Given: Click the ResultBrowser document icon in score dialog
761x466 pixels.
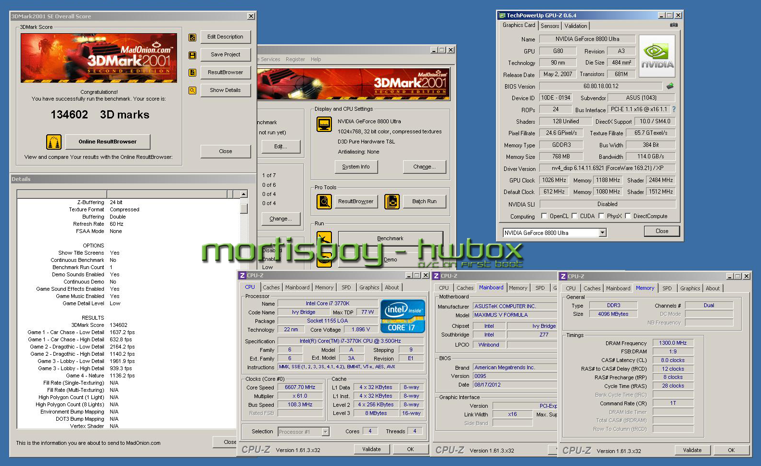Looking at the screenshot, I should coord(192,73).
